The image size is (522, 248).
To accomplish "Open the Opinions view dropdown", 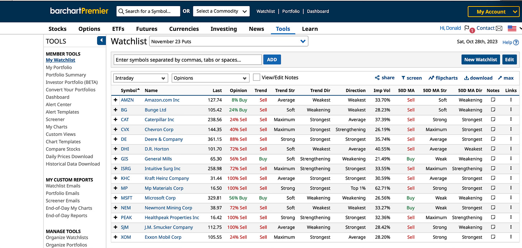I will pyautogui.click(x=210, y=78).
